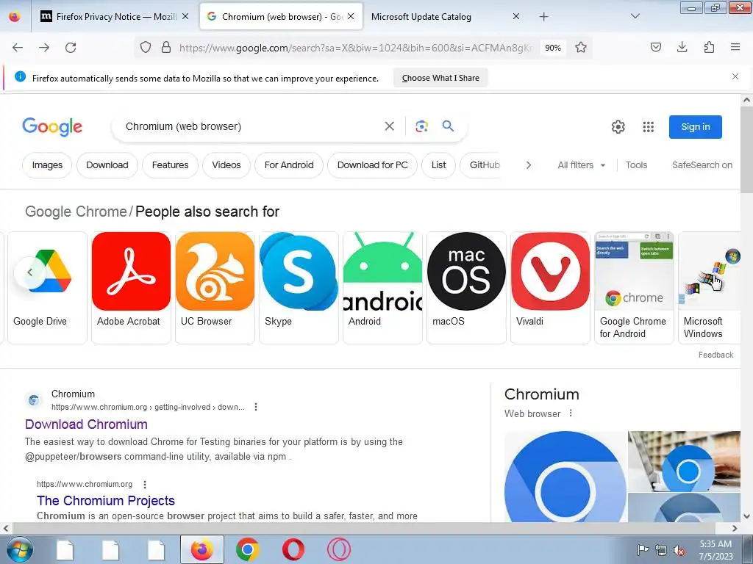The width and height of the screenshot is (753, 564).
Task: Expand the list of all tabs
Action: [x=635, y=16]
